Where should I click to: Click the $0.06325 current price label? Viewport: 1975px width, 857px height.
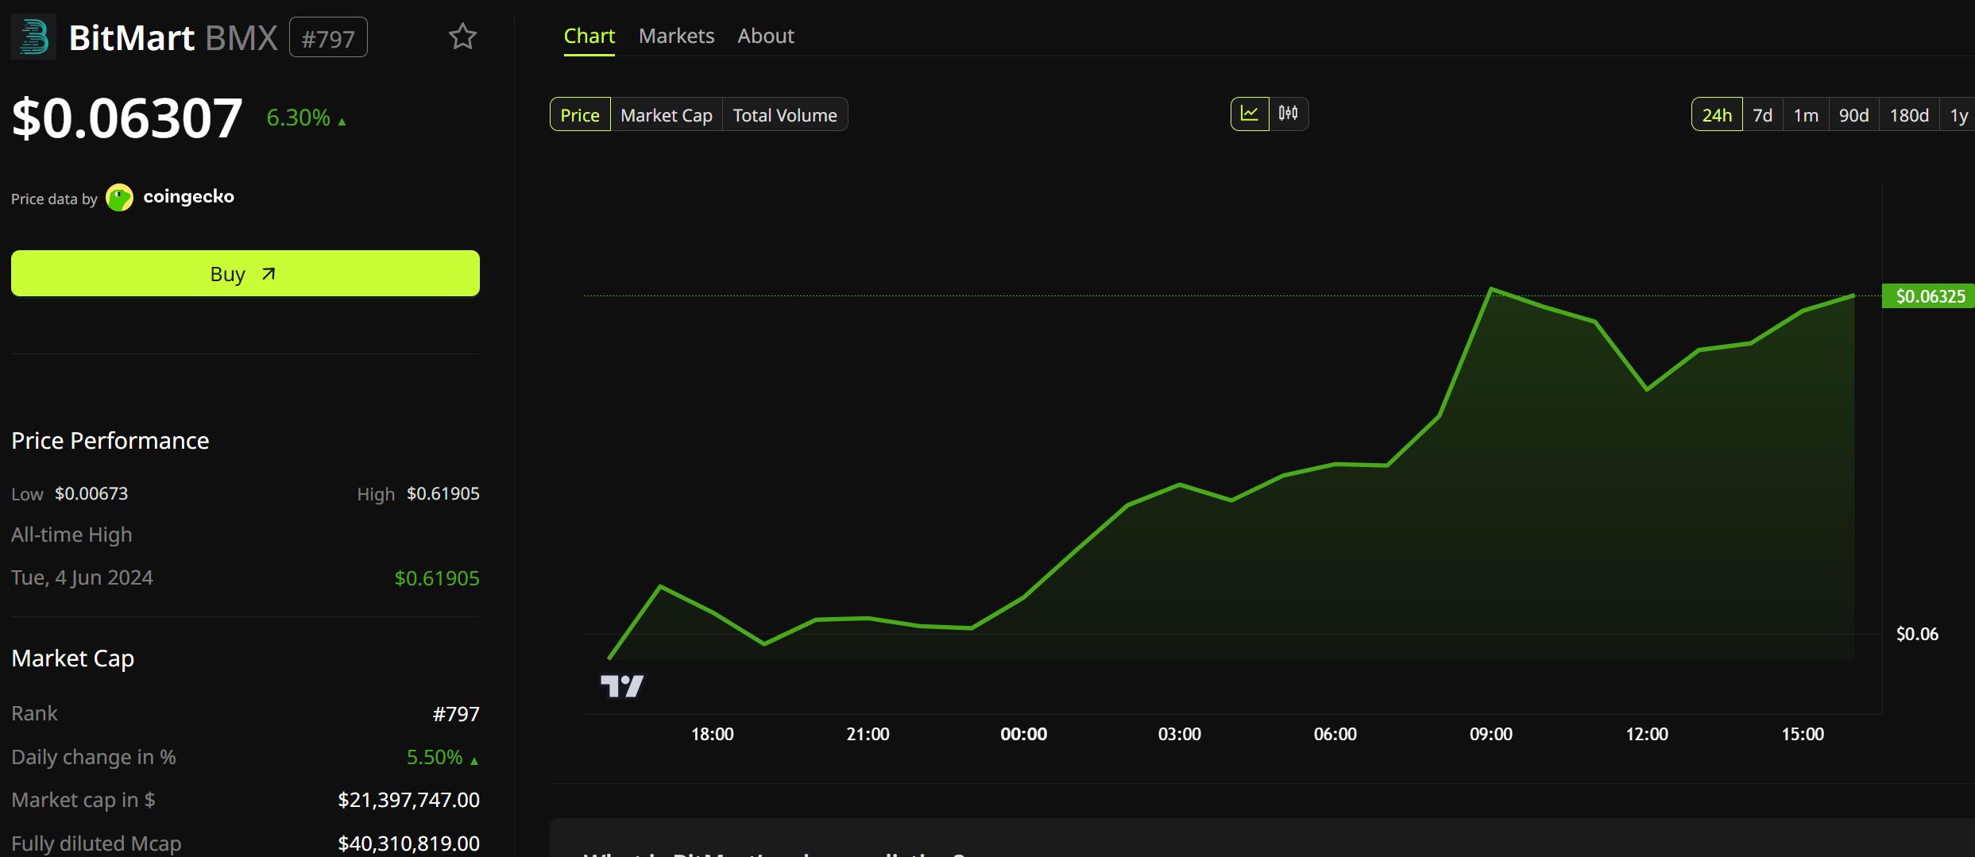(x=1930, y=296)
